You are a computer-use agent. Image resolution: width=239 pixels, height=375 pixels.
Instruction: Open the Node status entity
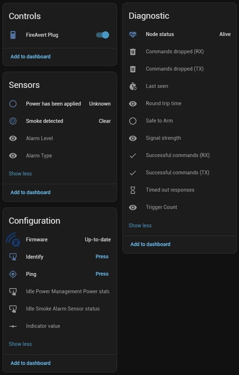[160, 34]
